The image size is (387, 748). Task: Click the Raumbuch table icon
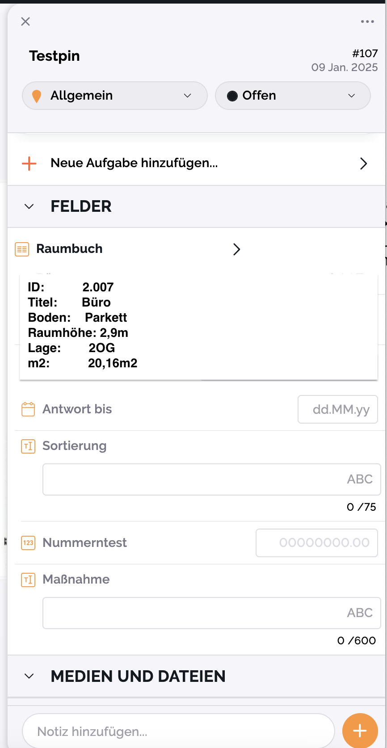[22, 249]
